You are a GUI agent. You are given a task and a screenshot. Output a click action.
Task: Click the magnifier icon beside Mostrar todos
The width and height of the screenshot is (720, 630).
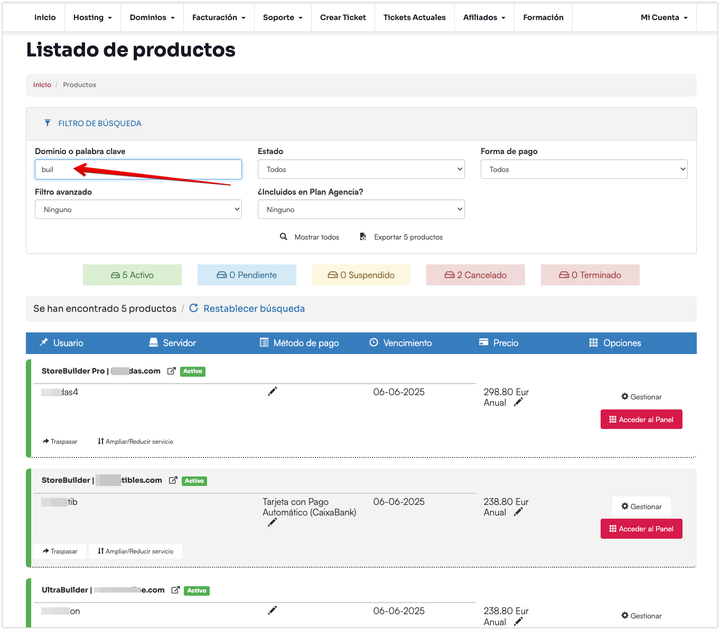tap(284, 236)
